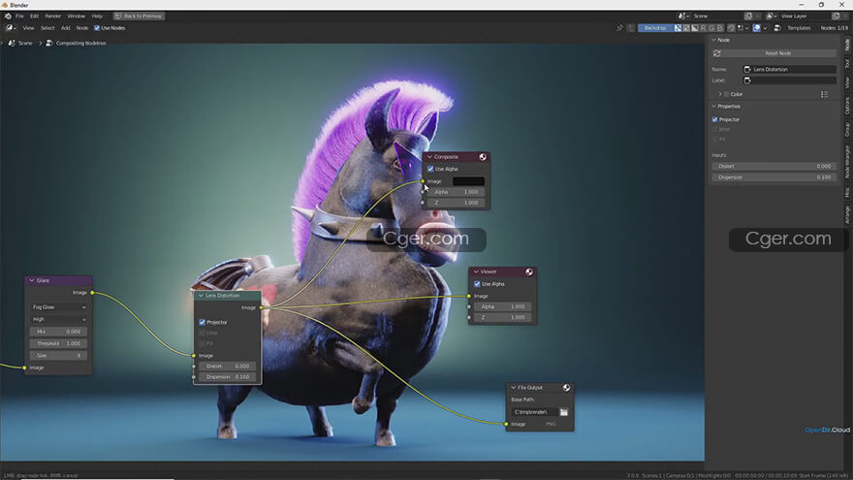The image size is (853, 480).
Task: Click the View Layer selector icon
Action: [x=772, y=16]
